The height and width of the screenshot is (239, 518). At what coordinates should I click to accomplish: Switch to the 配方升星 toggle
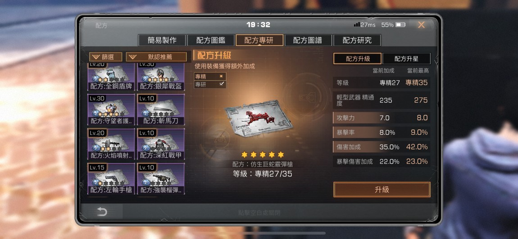pyautogui.click(x=406, y=59)
